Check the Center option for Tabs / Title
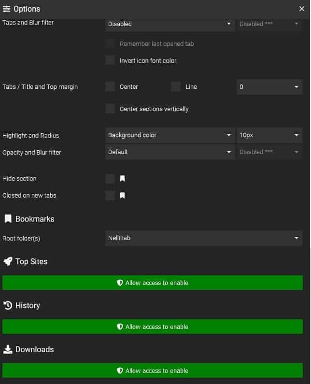 point(110,86)
